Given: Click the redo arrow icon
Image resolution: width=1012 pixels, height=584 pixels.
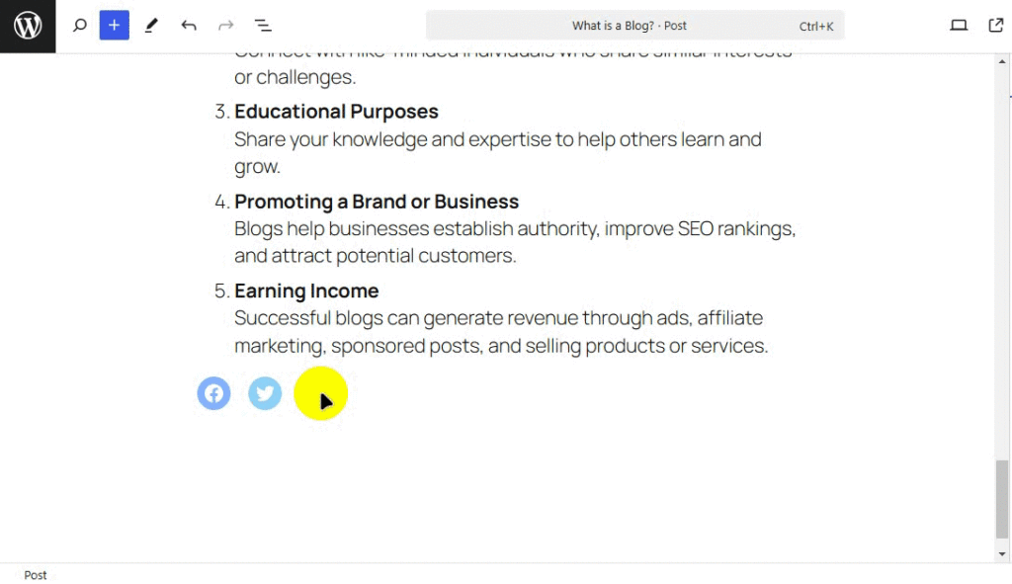Looking at the screenshot, I should (x=225, y=26).
